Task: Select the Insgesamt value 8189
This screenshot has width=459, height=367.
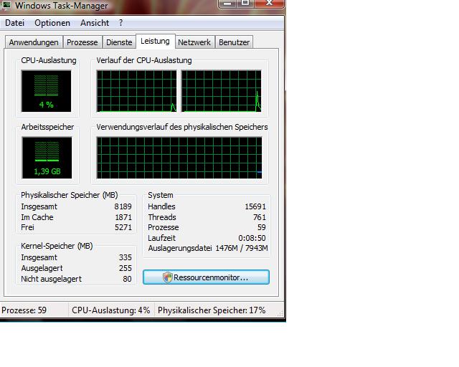Action: click(x=123, y=206)
